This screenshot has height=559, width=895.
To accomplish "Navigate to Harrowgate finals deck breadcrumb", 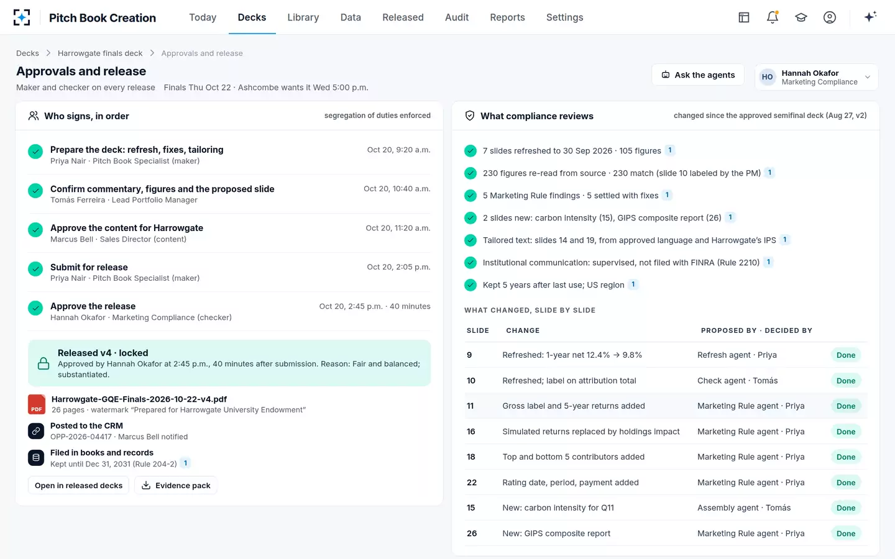I will [100, 53].
